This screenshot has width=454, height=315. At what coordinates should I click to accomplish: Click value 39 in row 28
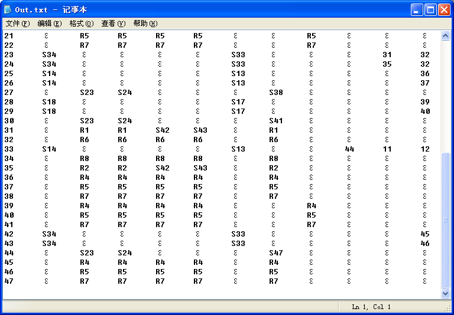coord(425,102)
